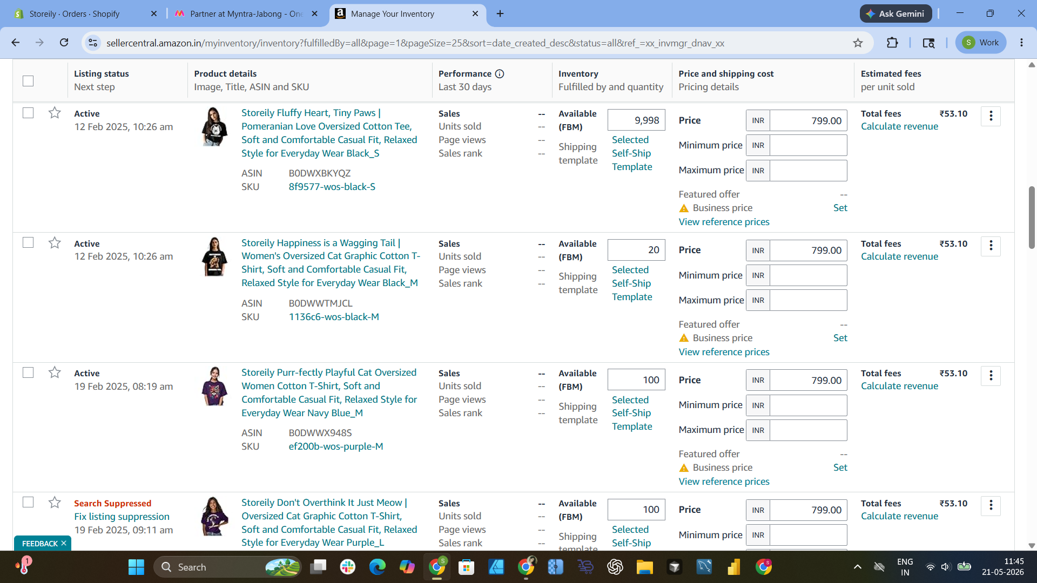Open Chrome three-dot menu
Viewport: 1037px width, 583px height.
pos(1021,43)
